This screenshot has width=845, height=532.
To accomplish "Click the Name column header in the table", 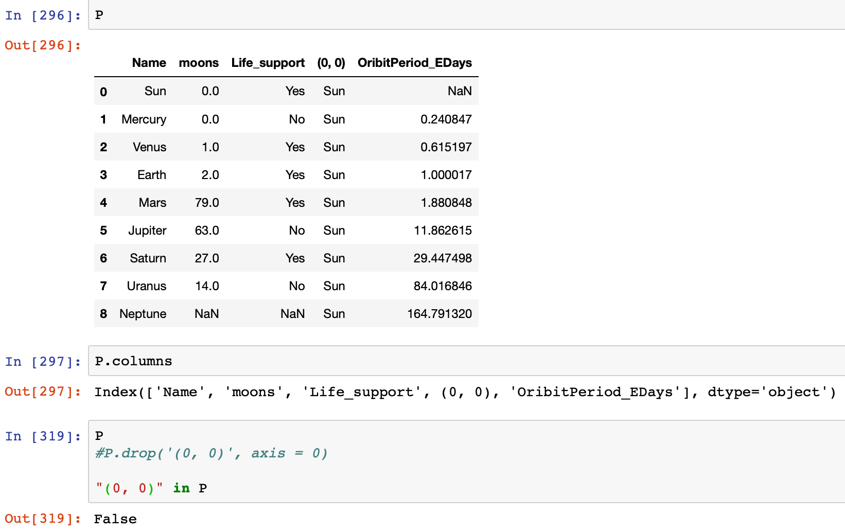I will [149, 62].
